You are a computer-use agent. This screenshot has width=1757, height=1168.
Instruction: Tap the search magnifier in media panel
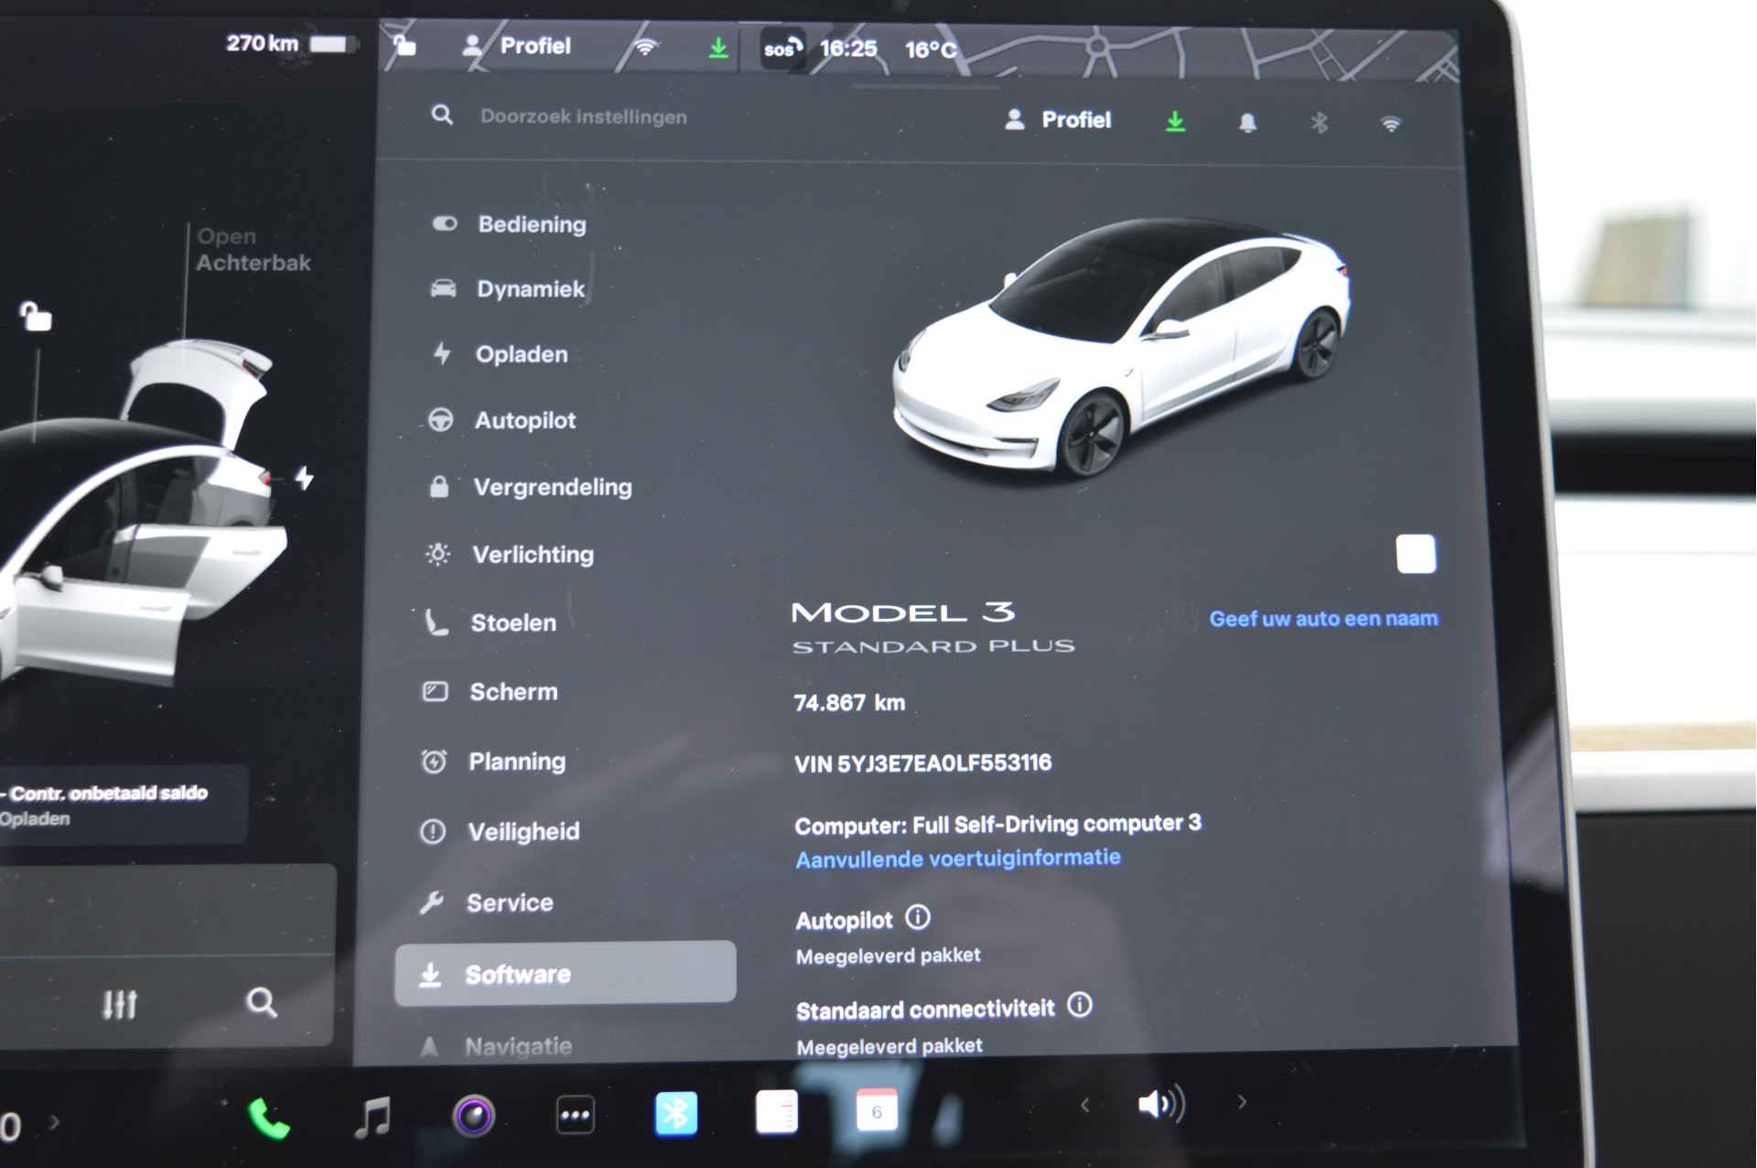262,1002
